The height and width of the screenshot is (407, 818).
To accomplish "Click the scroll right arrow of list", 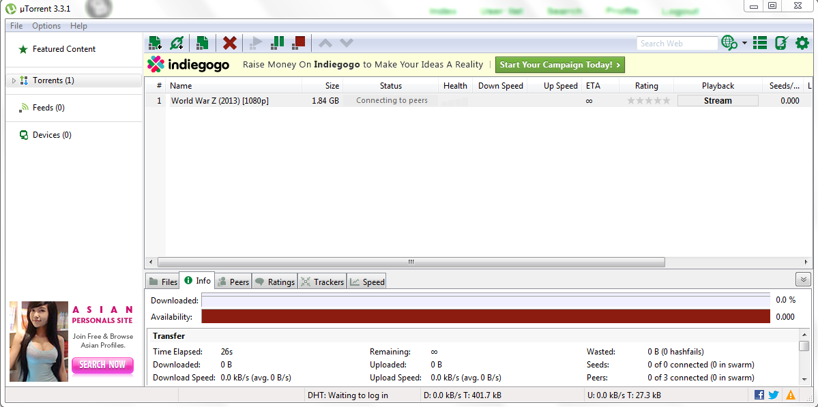I will click(807, 262).
